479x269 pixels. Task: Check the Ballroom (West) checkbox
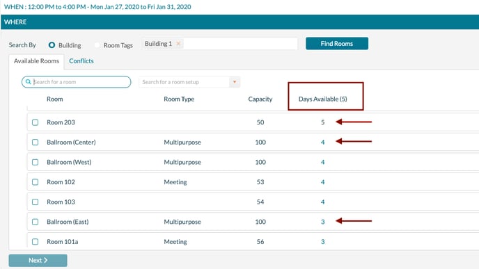[x=35, y=162]
